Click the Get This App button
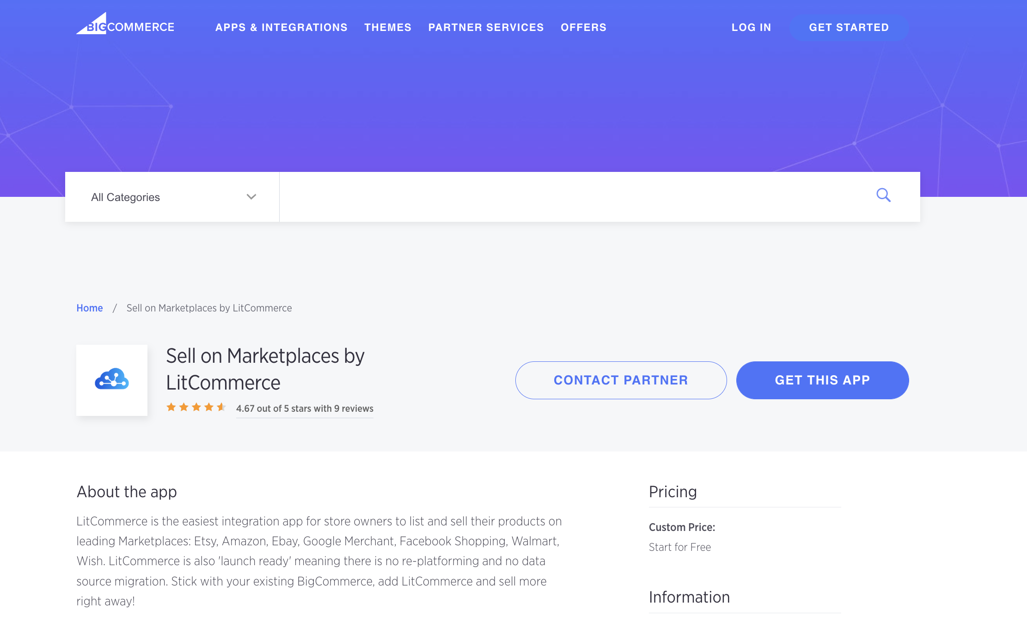The image size is (1027, 622). coord(822,380)
